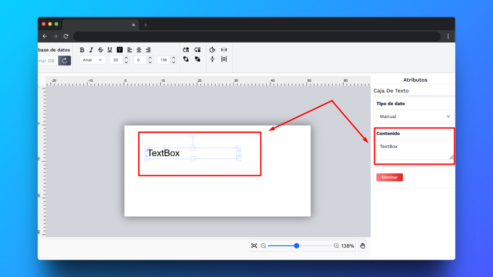The image size is (493, 277).
Task: Click the Contenido text area
Action: point(415,150)
